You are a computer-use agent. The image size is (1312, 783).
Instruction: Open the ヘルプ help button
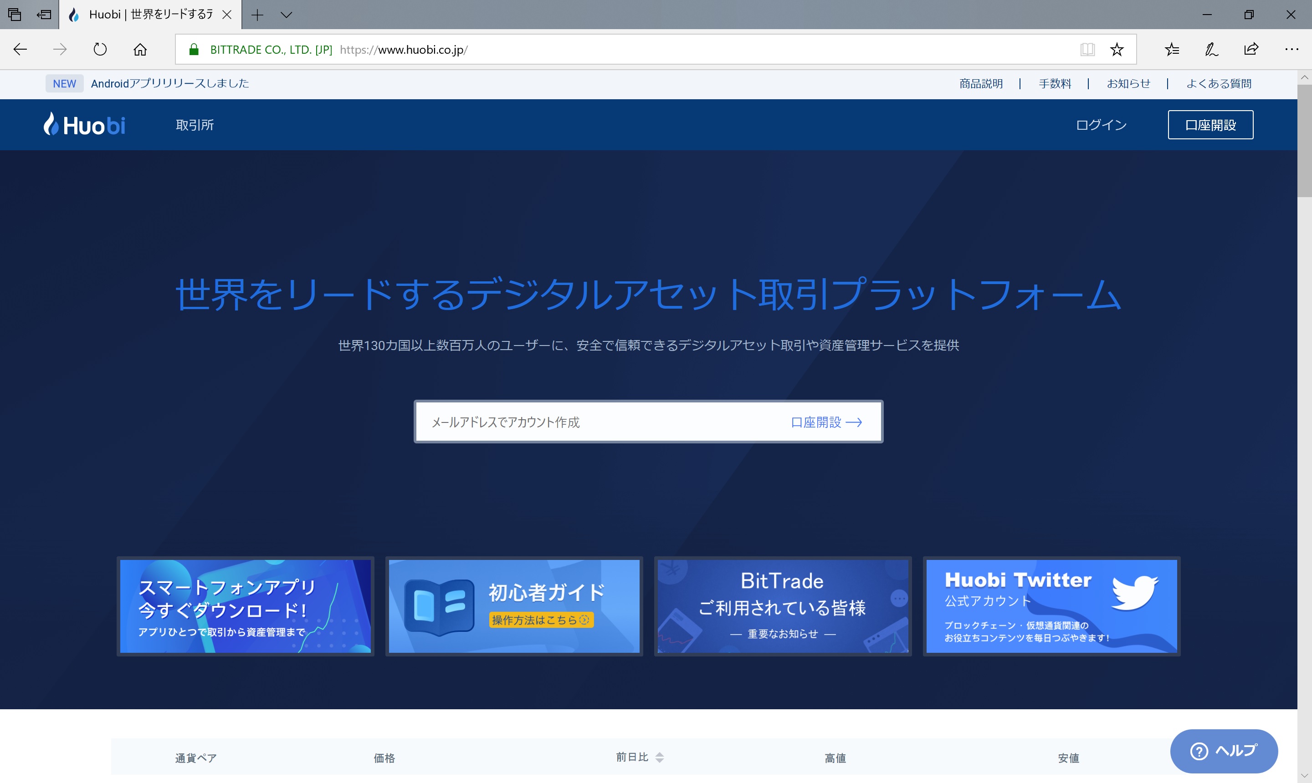click(x=1223, y=751)
